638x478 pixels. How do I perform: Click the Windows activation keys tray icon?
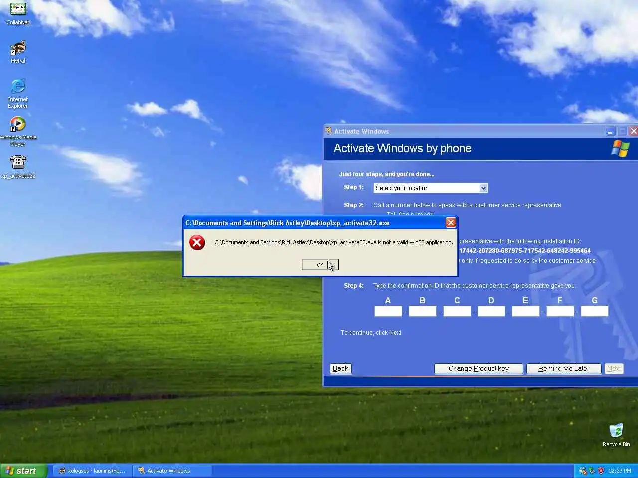583,471
